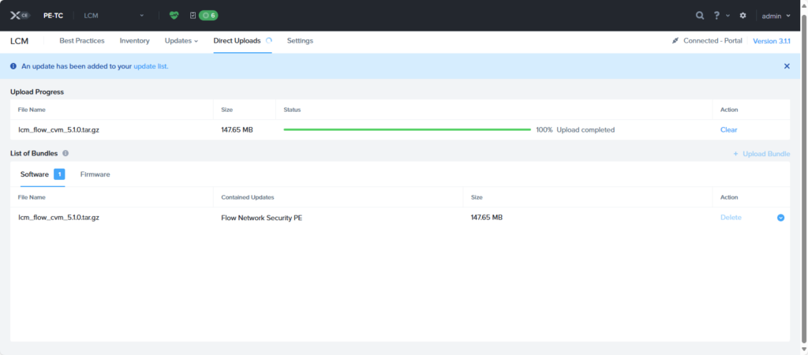
Task: Click the info icon beside List of Bundles
Action: click(65, 154)
